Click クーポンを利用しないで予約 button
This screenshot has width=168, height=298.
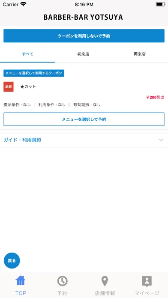(x=84, y=36)
